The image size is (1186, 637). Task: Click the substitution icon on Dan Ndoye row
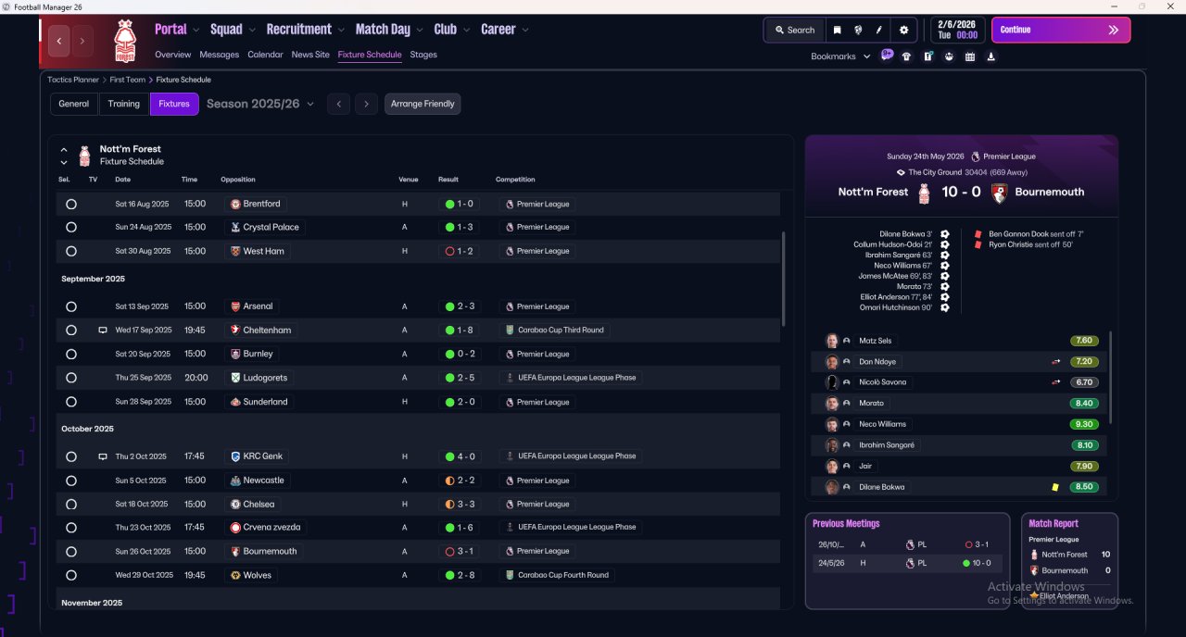point(1055,362)
